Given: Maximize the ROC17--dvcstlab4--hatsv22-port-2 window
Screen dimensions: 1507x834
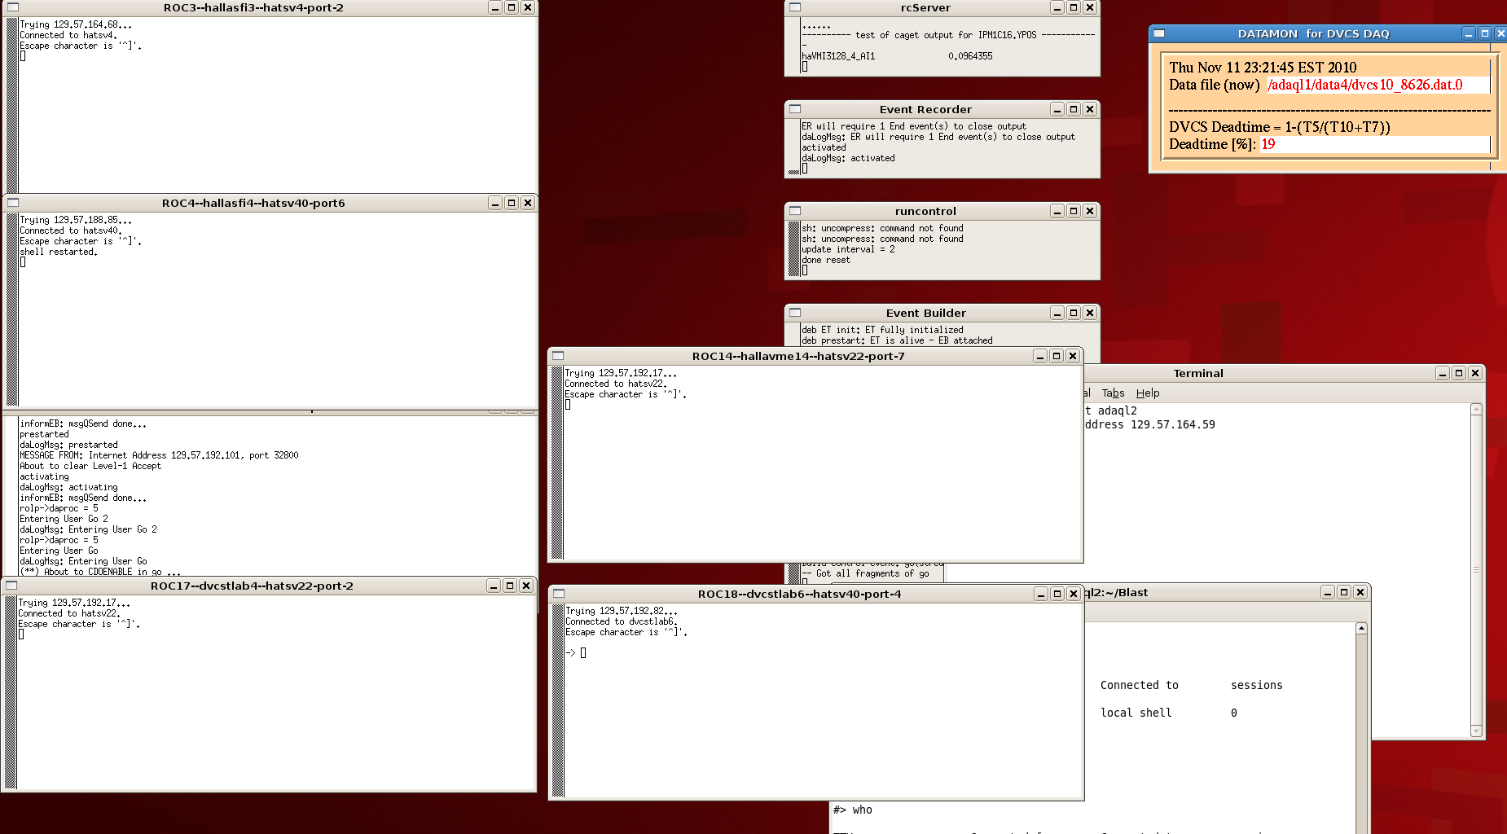Looking at the screenshot, I should click(x=510, y=586).
